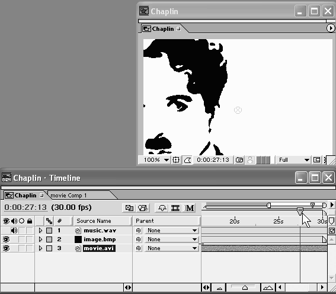This screenshot has height=294, width=336.
Task: Click the current time indicator marker
Action: coord(300,211)
